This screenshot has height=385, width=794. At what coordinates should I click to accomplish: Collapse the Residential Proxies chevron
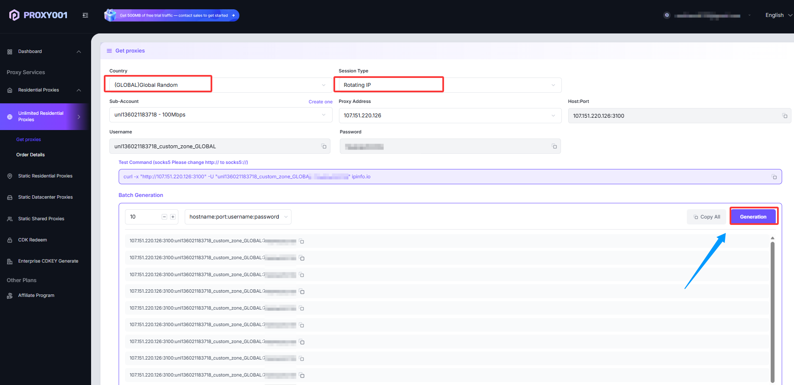click(x=79, y=90)
